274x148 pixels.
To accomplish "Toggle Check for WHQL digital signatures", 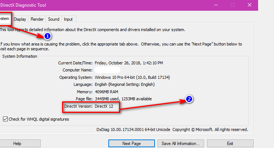I will (x=5, y=119).
